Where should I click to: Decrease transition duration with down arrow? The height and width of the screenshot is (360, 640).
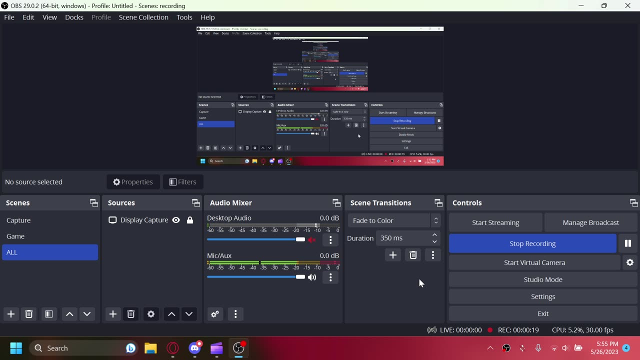click(434, 241)
